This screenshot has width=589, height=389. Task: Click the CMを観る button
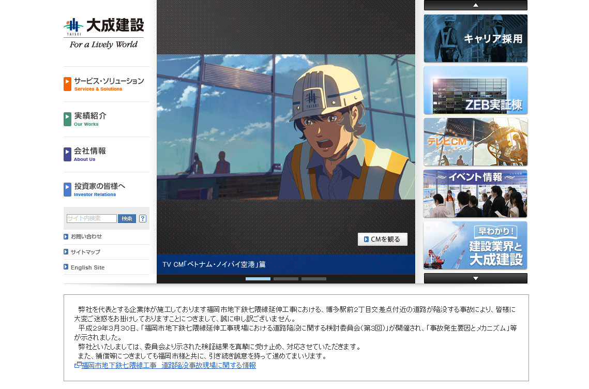click(x=382, y=239)
